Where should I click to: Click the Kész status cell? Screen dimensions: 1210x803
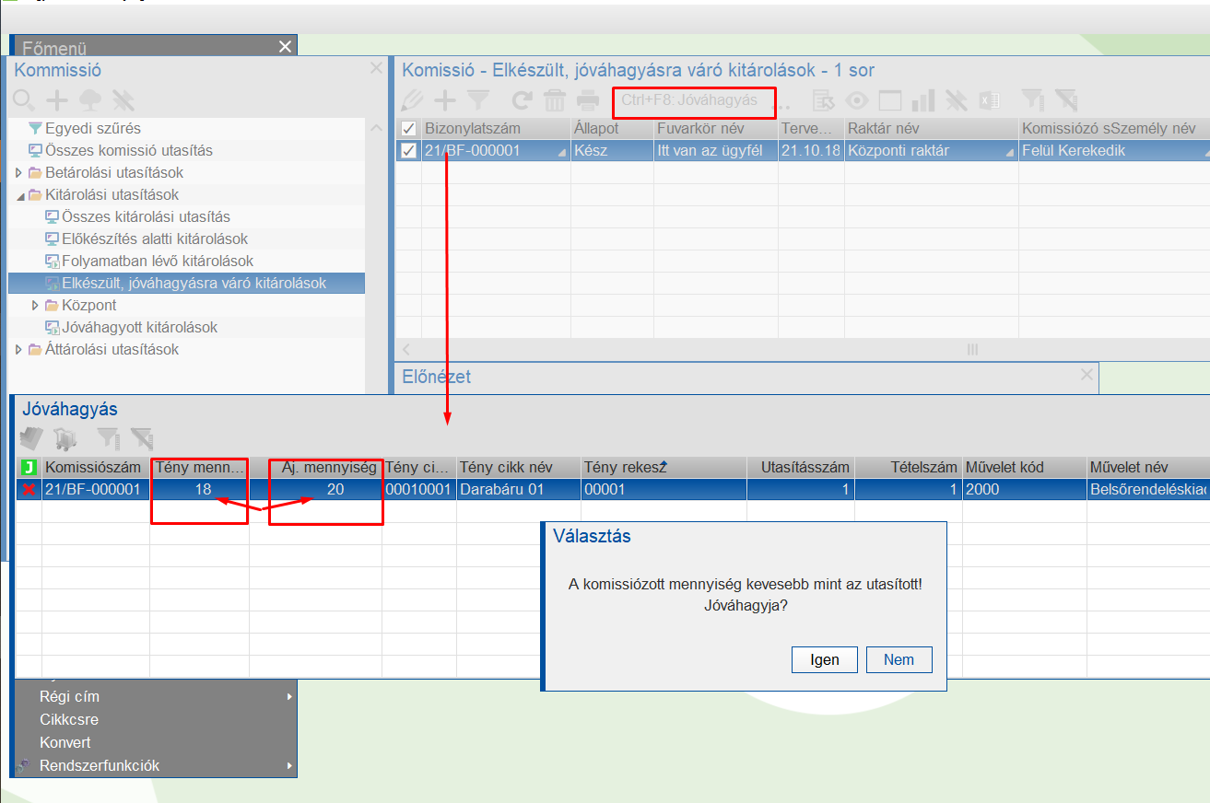coord(612,151)
